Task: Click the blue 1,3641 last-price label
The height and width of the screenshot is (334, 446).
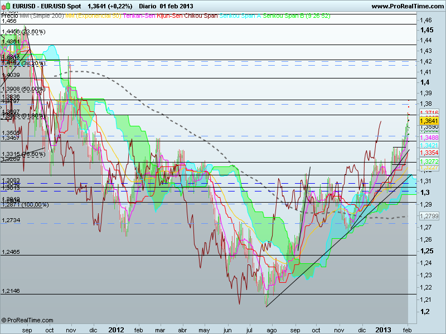Action: pos(429,121)
